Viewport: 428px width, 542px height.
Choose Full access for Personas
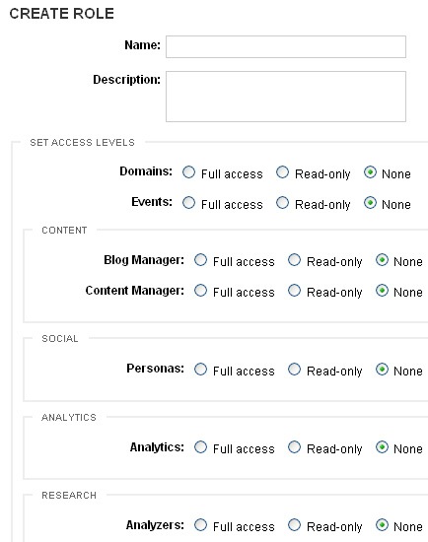point(200,370)
